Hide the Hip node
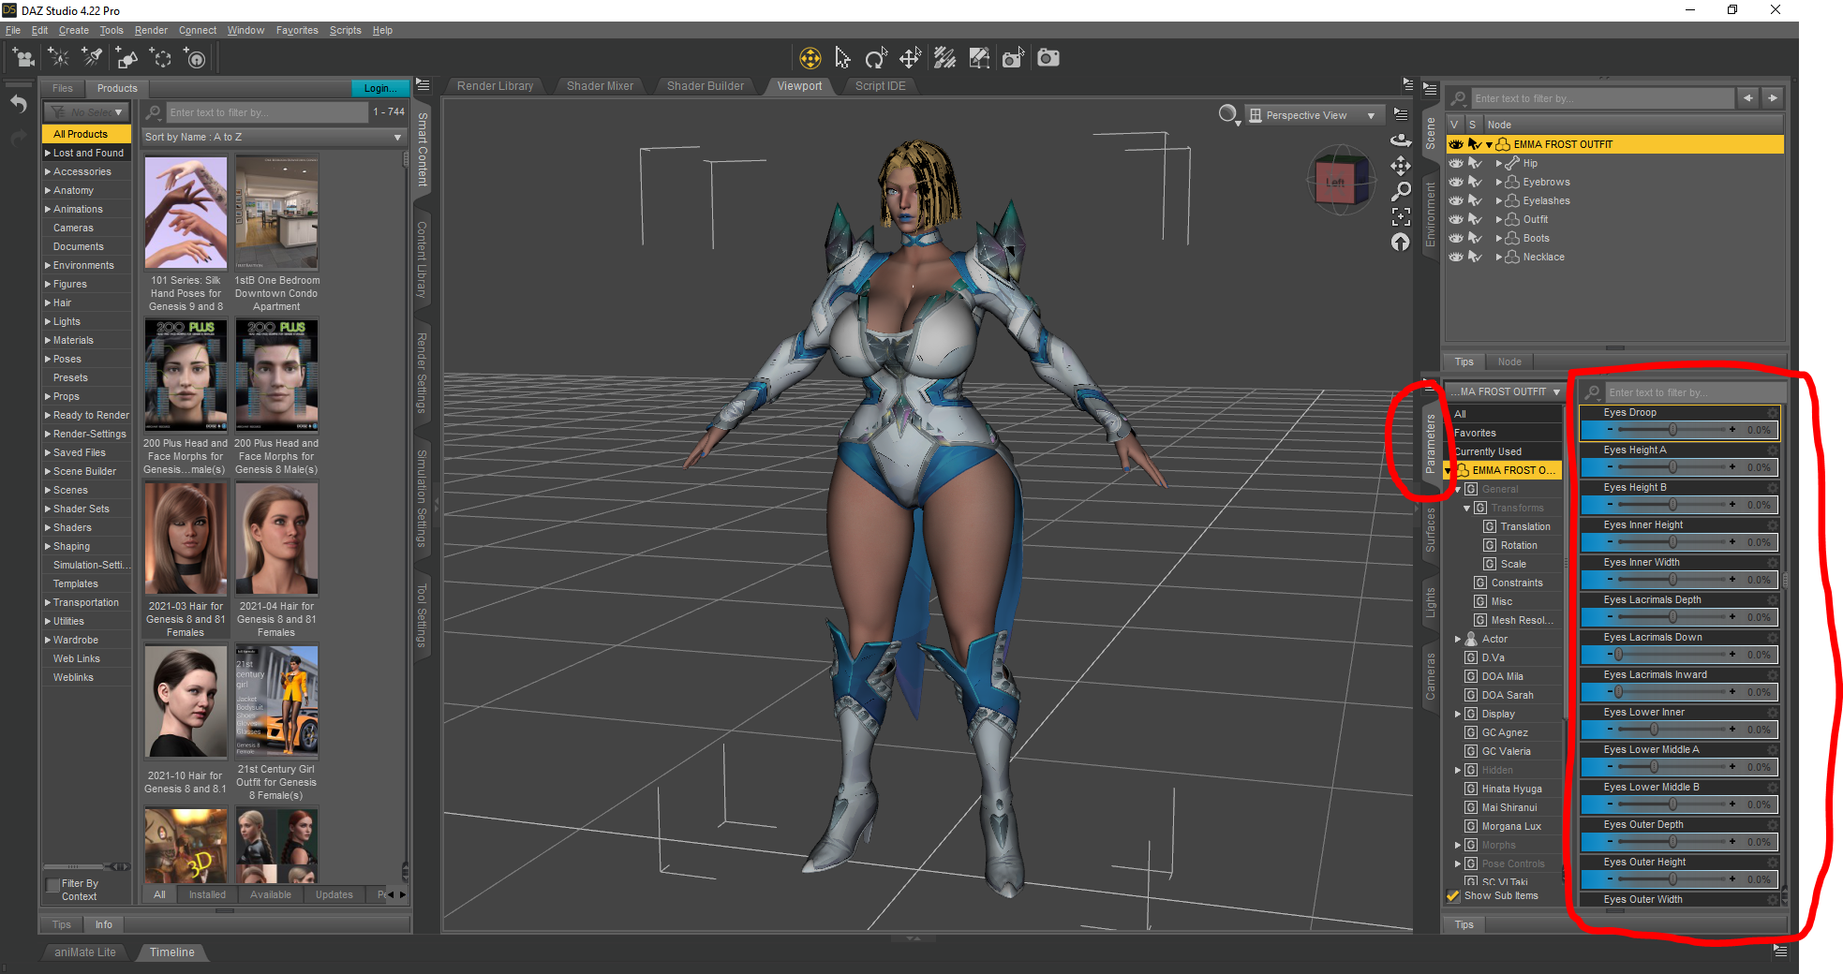This screenshot has width=1843, height=974. 1456,163
